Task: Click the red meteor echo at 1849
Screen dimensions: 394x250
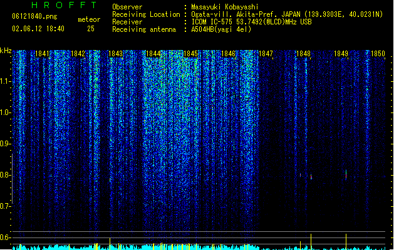Action: 346,174
